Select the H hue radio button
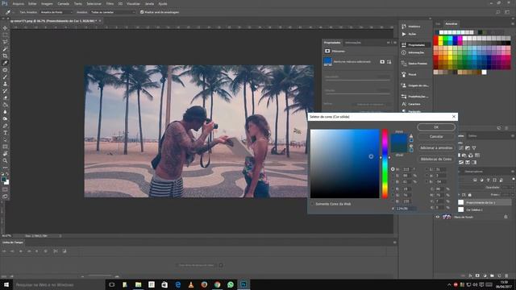516x290 pixels. (x=393, y=169)
